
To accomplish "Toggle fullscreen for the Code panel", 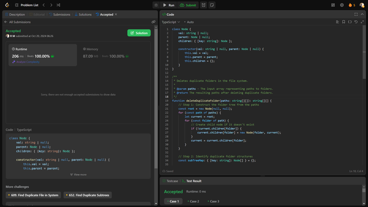I will point(356,14).
